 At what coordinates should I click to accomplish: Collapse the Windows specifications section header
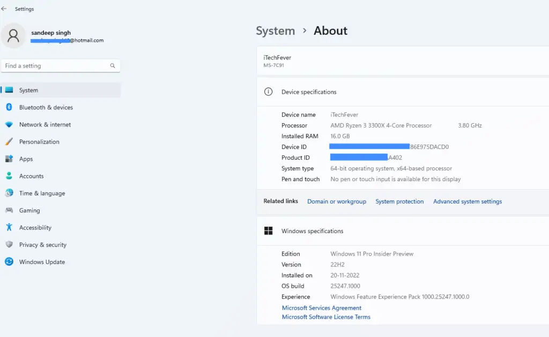pyautogui.click(x=403, y=230)
